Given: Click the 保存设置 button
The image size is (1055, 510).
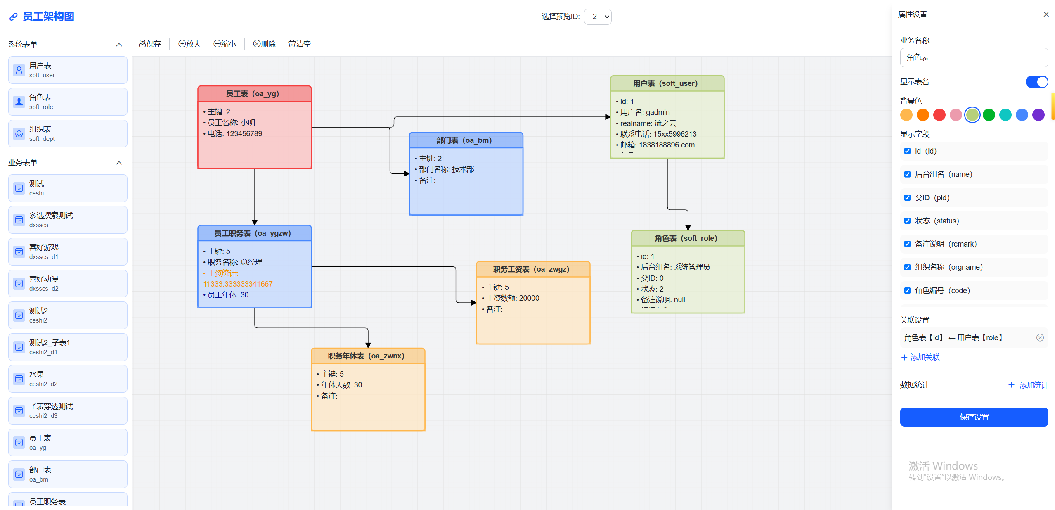Looking at the screenshot, I should tap(974, 417).
